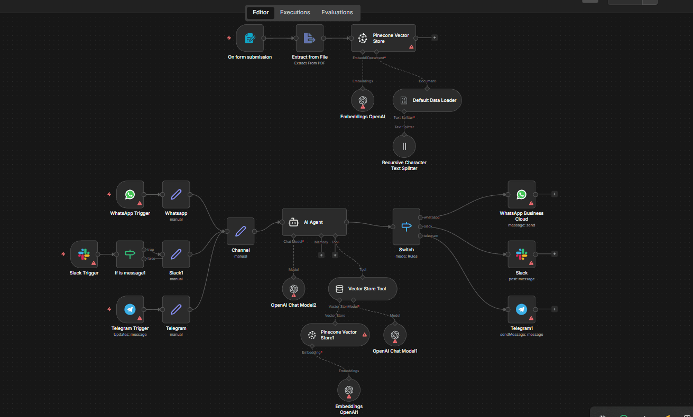Screen dimensions: 693x417
Task: Switch to the Executions tab
Action: (295, 12)
